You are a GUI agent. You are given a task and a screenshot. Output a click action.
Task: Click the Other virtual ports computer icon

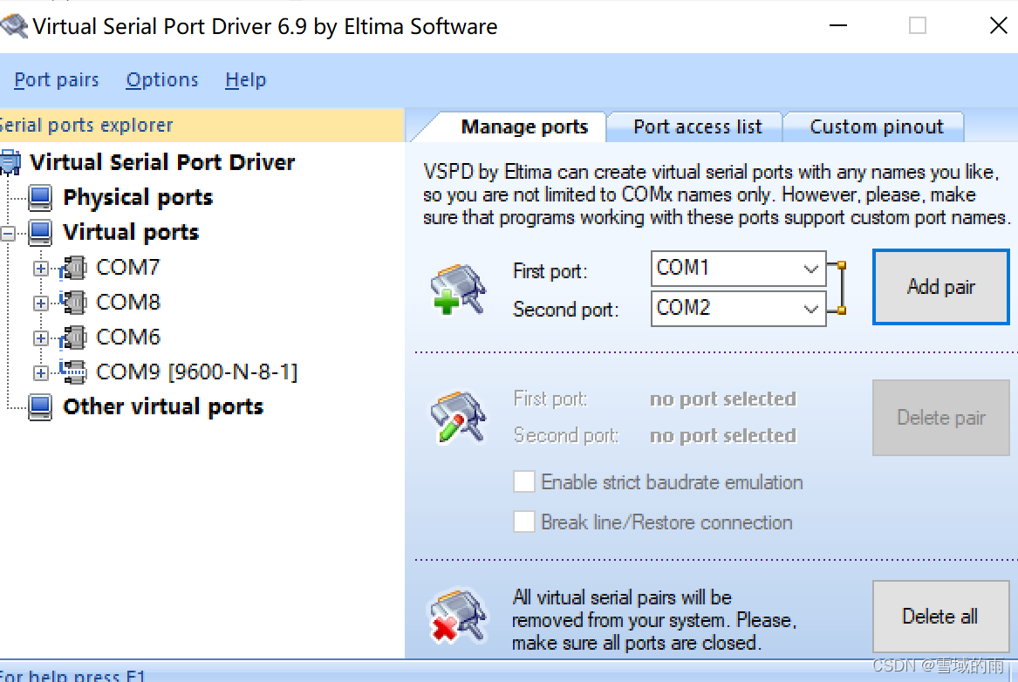40,407
